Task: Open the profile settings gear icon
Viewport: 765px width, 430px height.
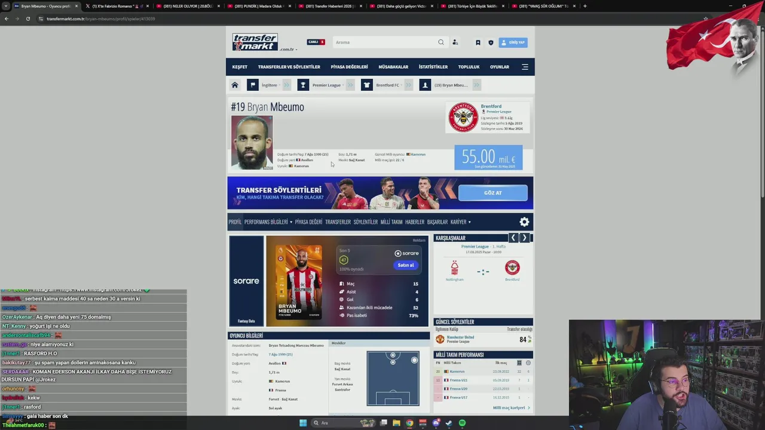Action: (x=524, y=222)
